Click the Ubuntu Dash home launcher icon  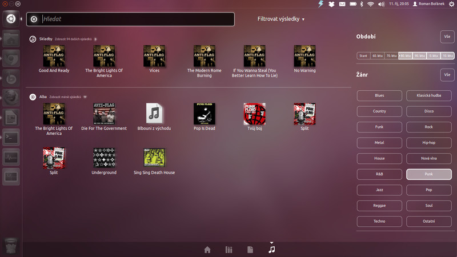11,18
